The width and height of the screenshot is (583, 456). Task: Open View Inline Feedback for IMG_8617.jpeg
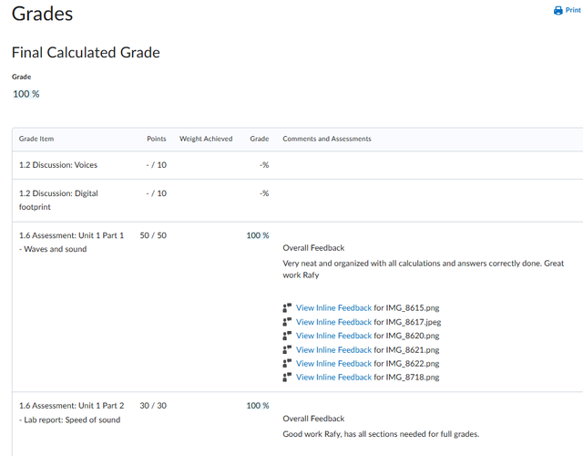333,322
